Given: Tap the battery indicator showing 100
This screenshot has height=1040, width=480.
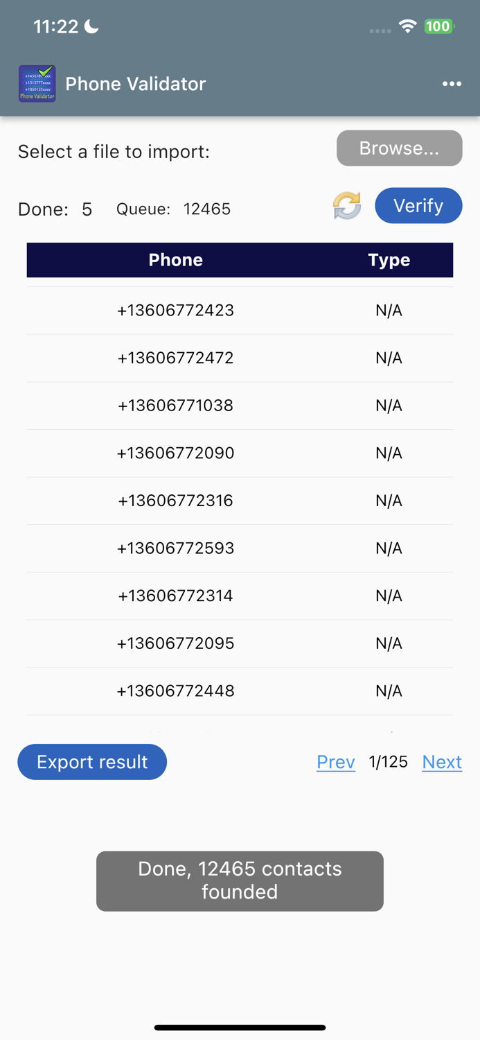Looking at the screenshot, I should tap(437, 26).
